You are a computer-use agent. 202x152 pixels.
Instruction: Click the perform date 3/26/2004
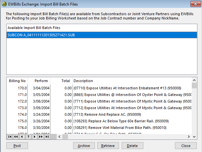coord(41,121)
